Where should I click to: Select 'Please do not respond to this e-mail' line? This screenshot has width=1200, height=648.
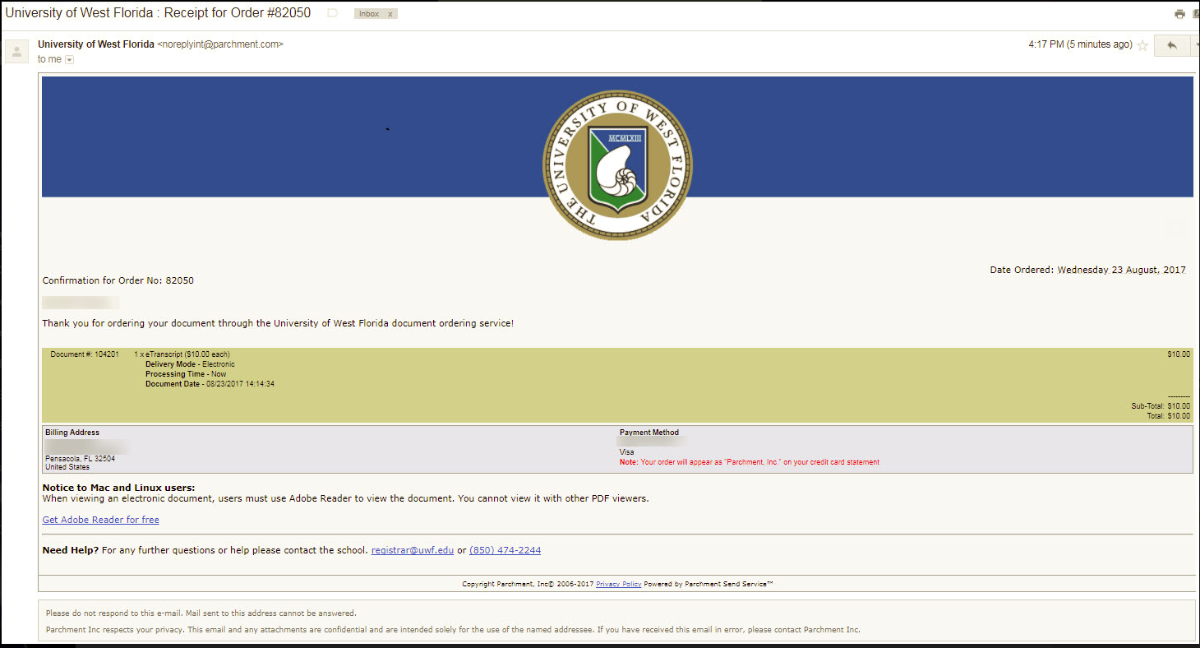[x=201, y=613]
